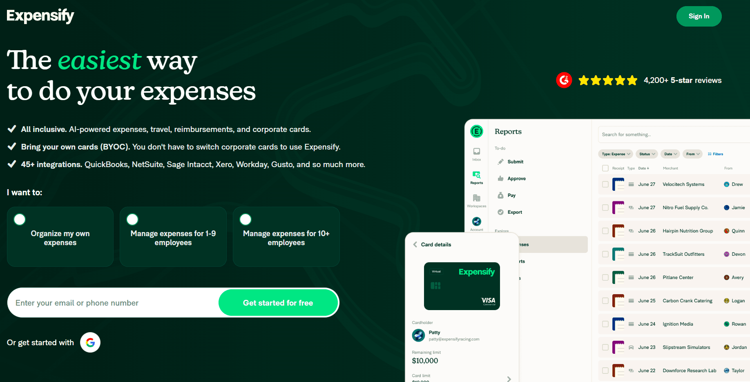Check the Nitro Fuel Supply Co. row checkbox
Viewport: 750px width, 382px height.
[x=605, y=208]
